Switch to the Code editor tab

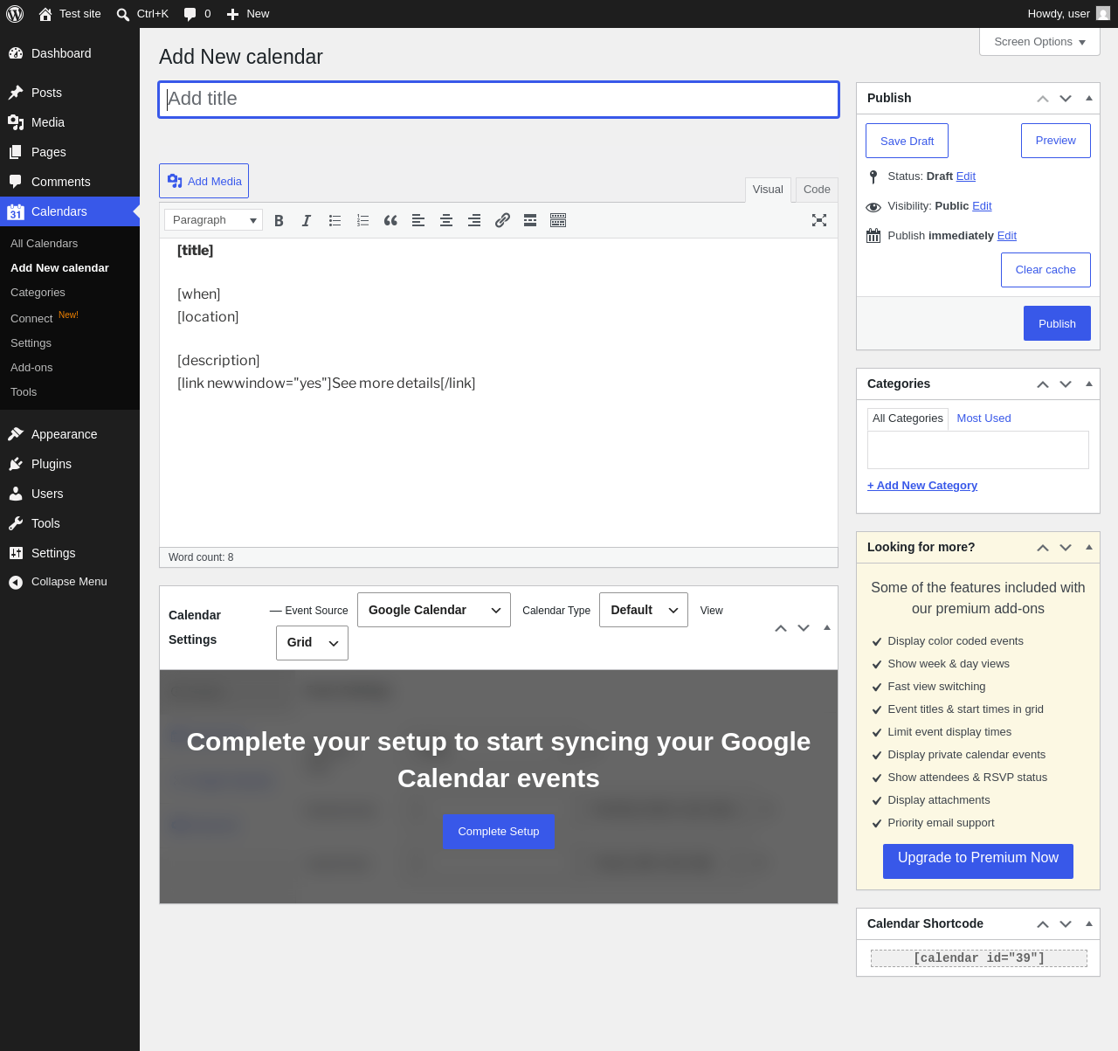click(817, 190)
